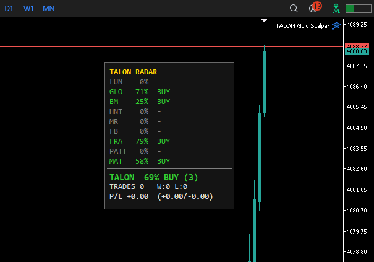Select the MR 0% row
374x262 pixels.
point(135,121)
